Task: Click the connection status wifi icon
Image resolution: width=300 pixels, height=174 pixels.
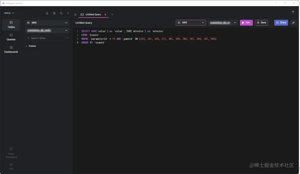Action: click(293, 12)
